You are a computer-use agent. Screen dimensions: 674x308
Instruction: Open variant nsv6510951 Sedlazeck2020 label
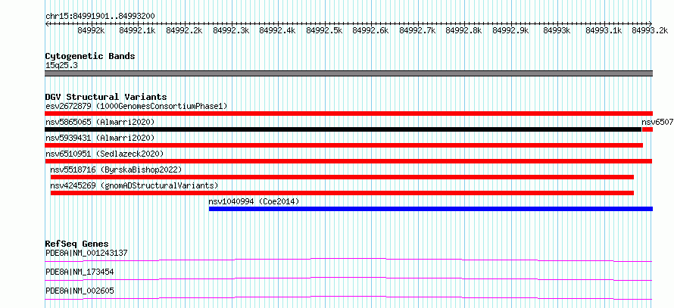[x=105, y=154]
